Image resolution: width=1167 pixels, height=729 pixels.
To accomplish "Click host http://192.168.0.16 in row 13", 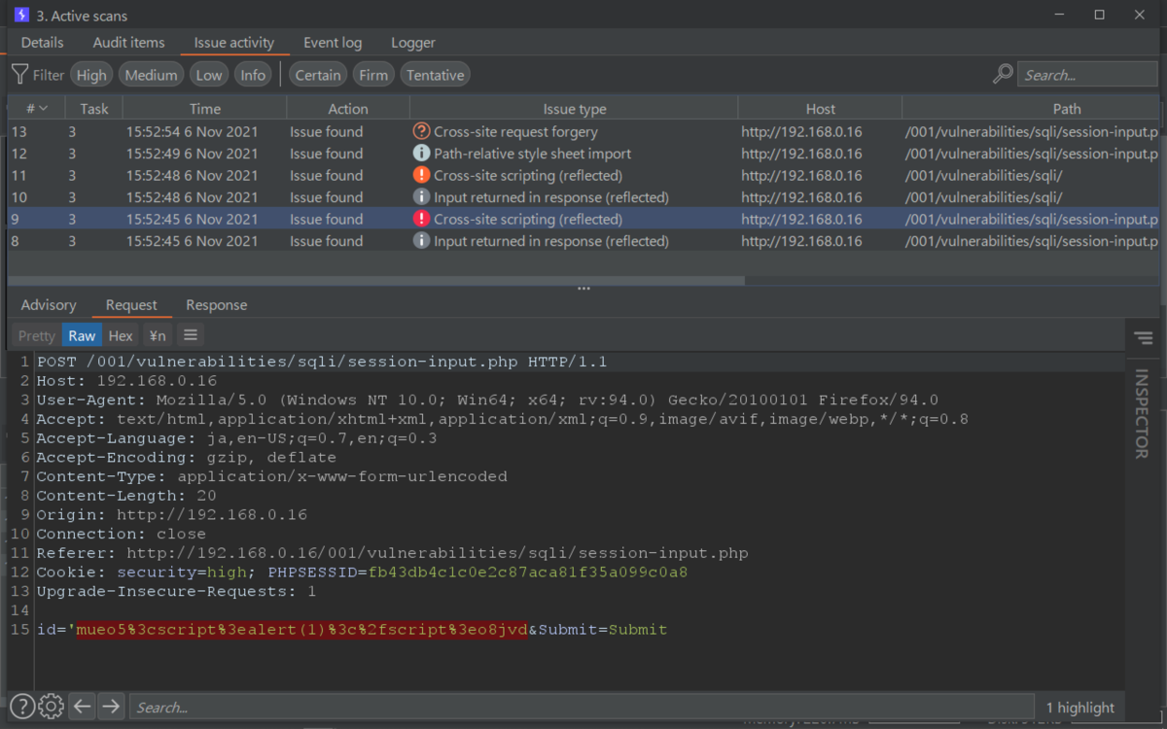I will (x=801, y=131).
